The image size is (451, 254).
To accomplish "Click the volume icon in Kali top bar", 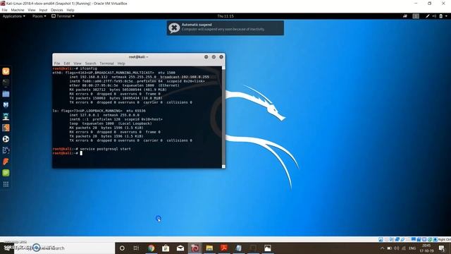I will point(434,16).
